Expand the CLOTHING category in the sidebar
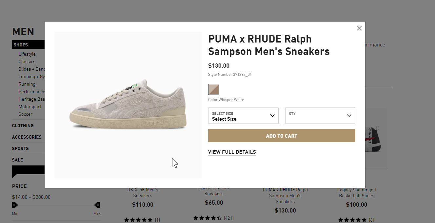Screen dimensions: 435x223 coord(23,125)
